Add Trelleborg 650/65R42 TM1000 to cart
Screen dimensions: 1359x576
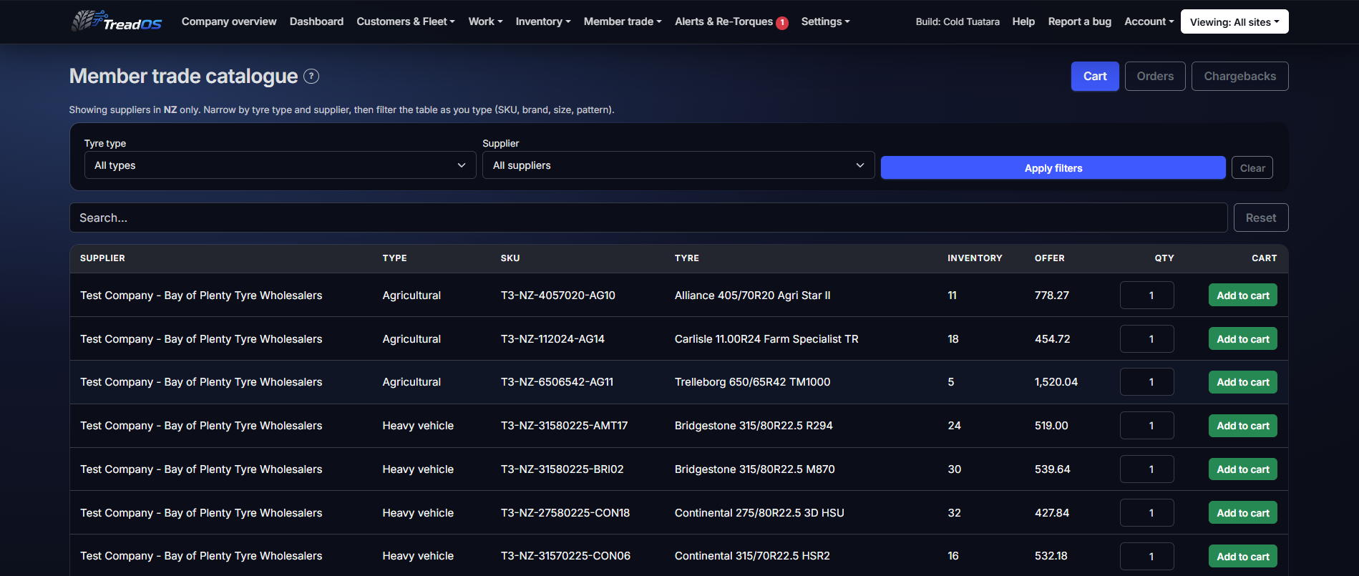[1243, 382]
